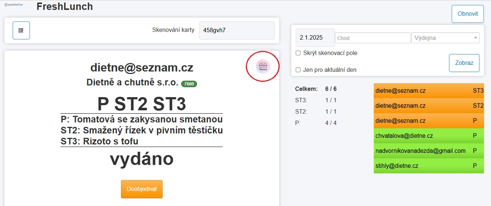Click the Lunchdrive logo
The image size is (491, 206).
14,4
